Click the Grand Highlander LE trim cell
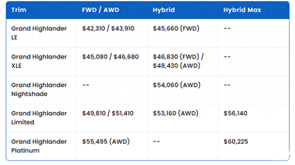This screenshot has height=165, width=295. (x=39, y=33)
